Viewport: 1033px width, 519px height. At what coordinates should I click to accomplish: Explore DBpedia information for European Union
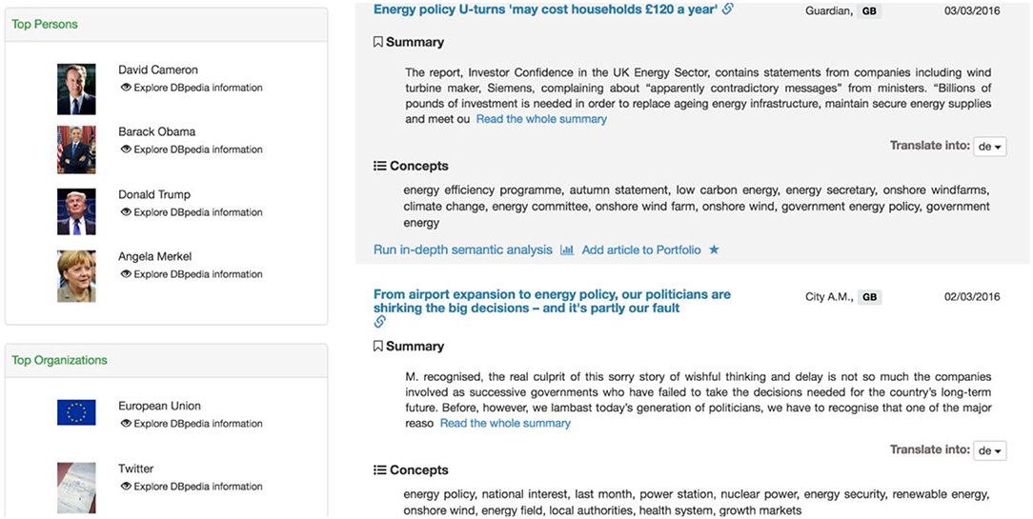tap(198, 424)
